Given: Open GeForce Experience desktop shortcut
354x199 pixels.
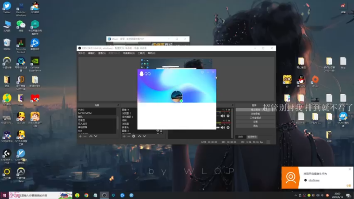Looking at the screenshot, I should tap(35, 64).
